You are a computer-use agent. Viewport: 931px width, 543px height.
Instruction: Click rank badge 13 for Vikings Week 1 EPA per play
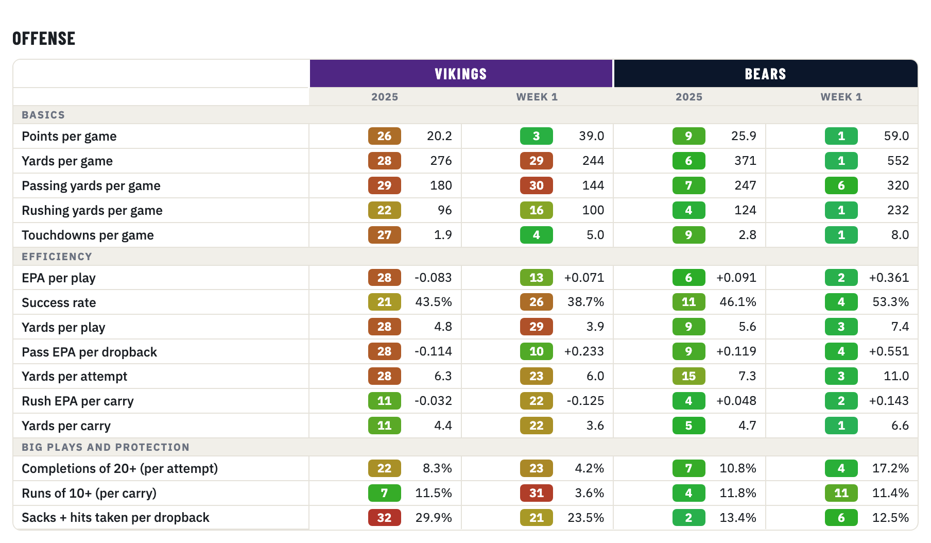click(x=537, y=278)
